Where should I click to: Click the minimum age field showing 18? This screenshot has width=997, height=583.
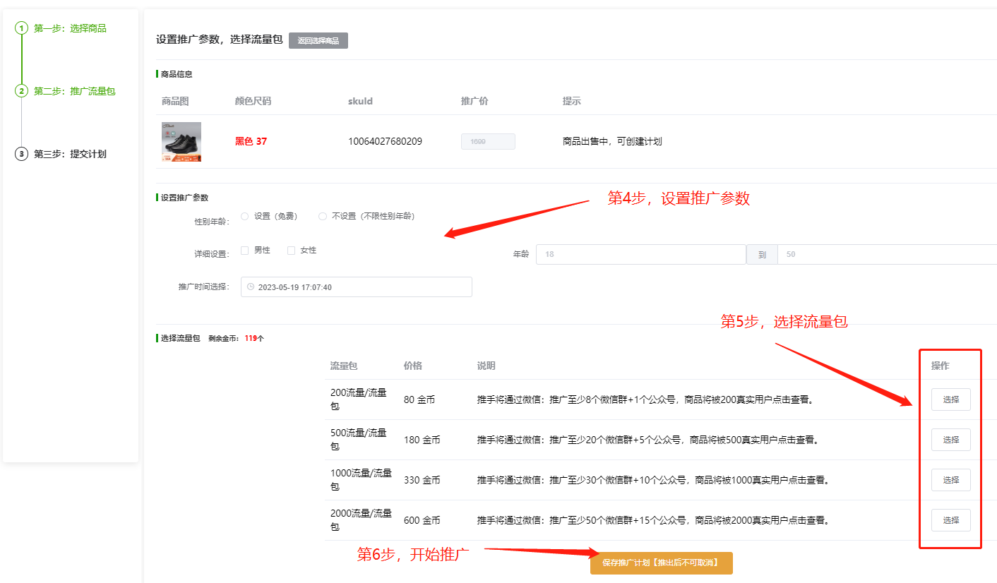pos(640,254)
